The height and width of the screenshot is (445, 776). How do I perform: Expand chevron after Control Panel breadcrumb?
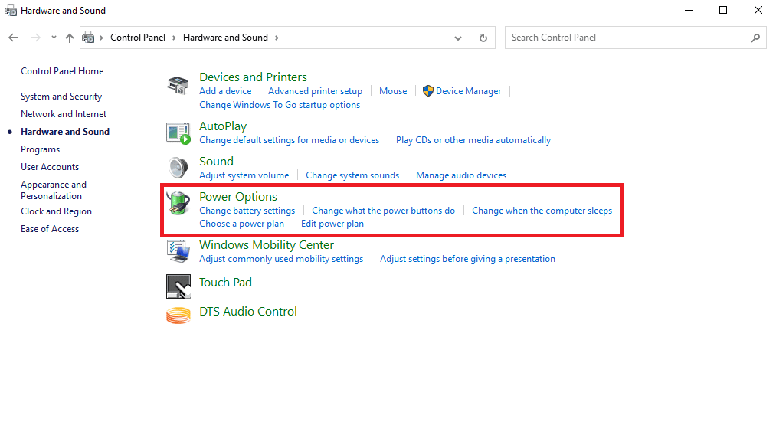click(174, 38)
